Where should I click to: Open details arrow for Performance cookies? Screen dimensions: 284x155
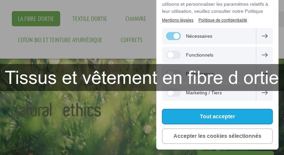tap(265, 73)
